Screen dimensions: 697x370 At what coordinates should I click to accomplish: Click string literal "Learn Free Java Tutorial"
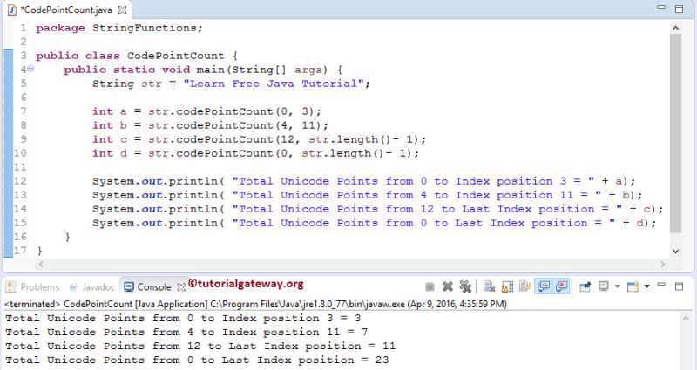click(x=274, y=84)
